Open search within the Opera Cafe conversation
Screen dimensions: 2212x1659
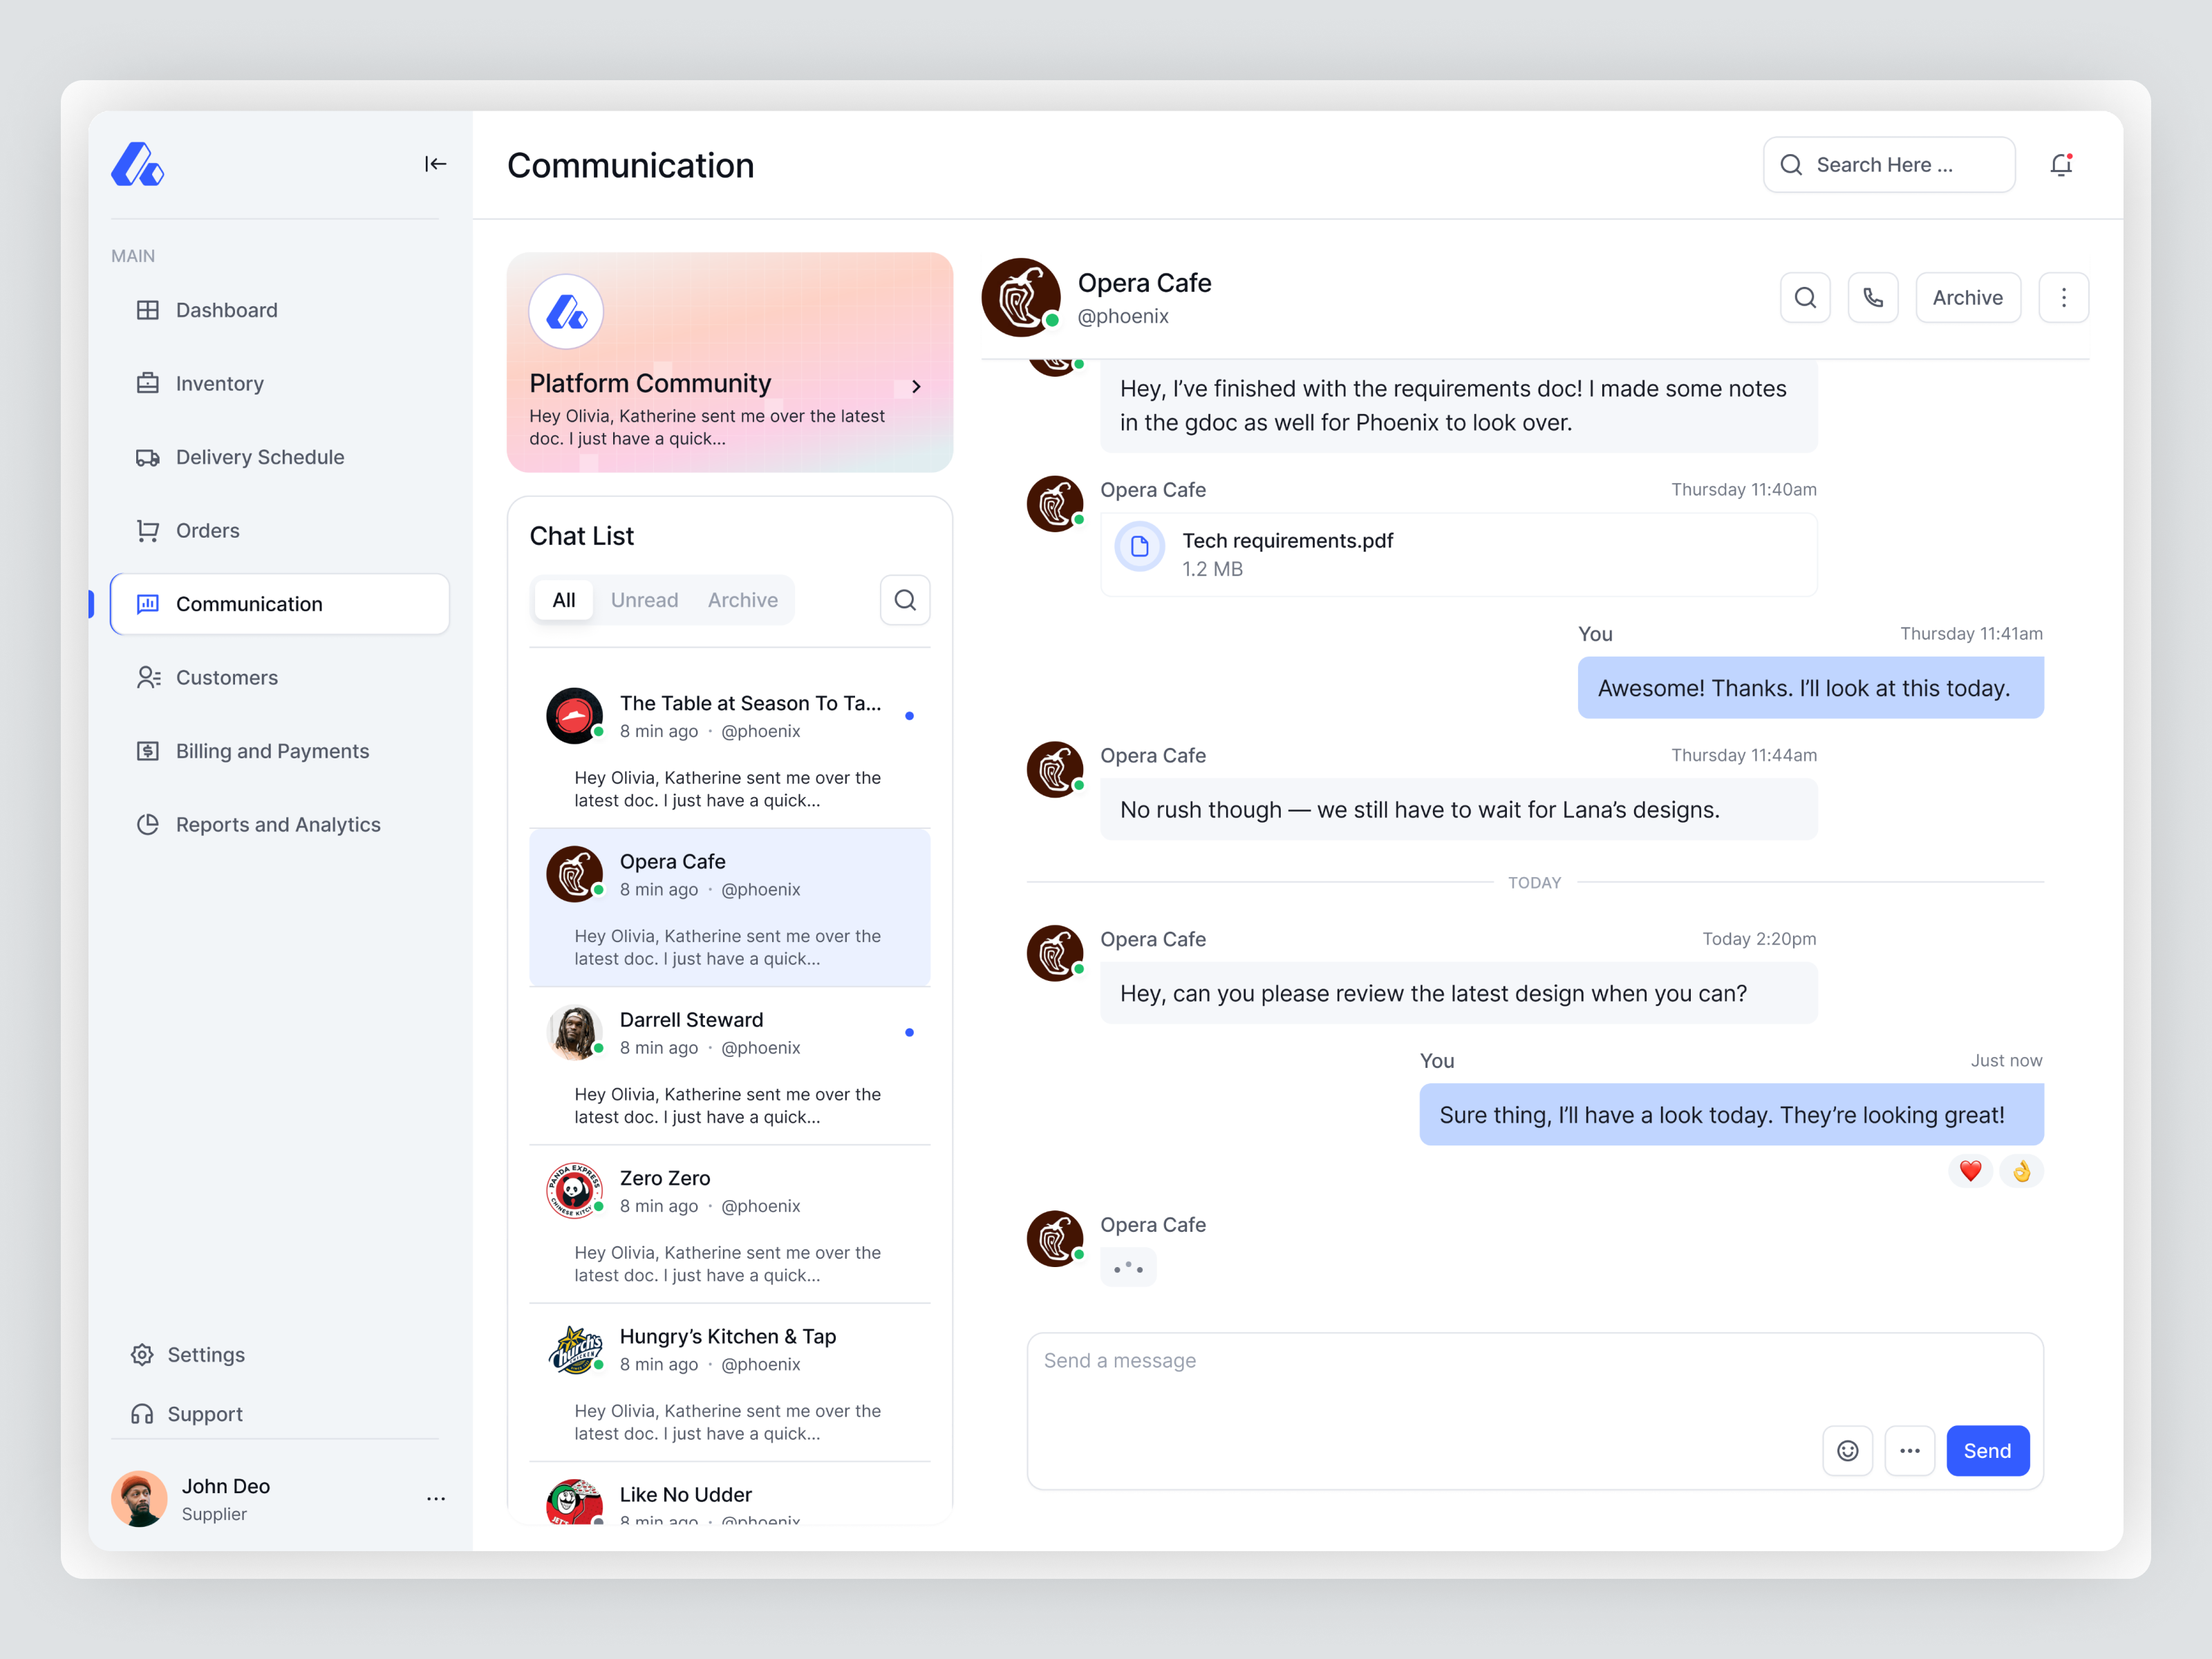pyautogui.click(x=1805, y=297)
